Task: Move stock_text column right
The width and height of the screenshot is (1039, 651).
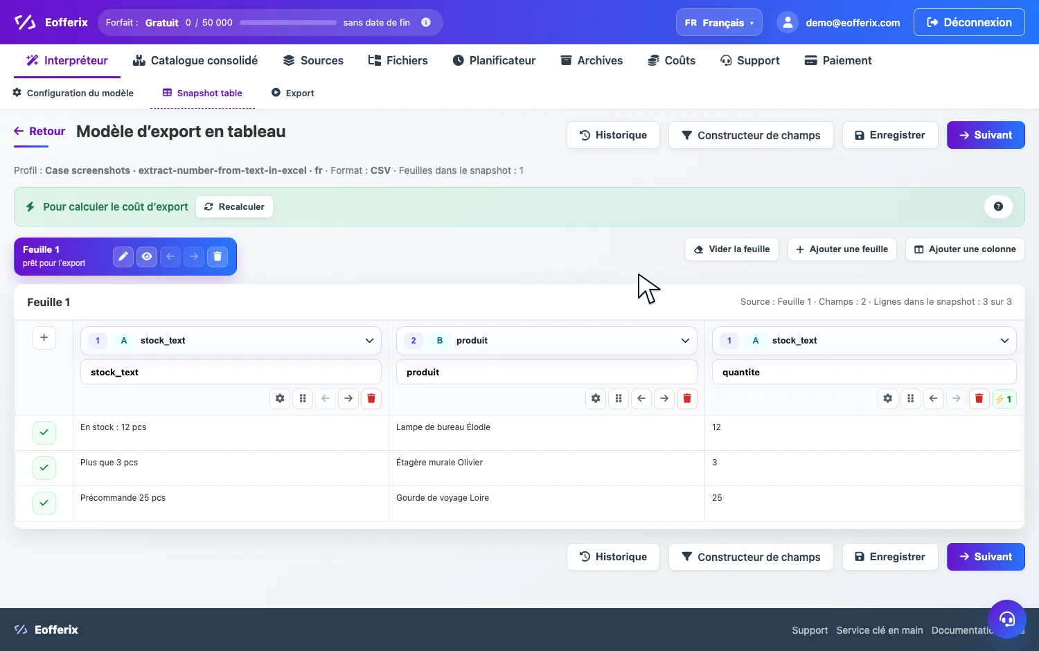Action: (x=348, y=398)
